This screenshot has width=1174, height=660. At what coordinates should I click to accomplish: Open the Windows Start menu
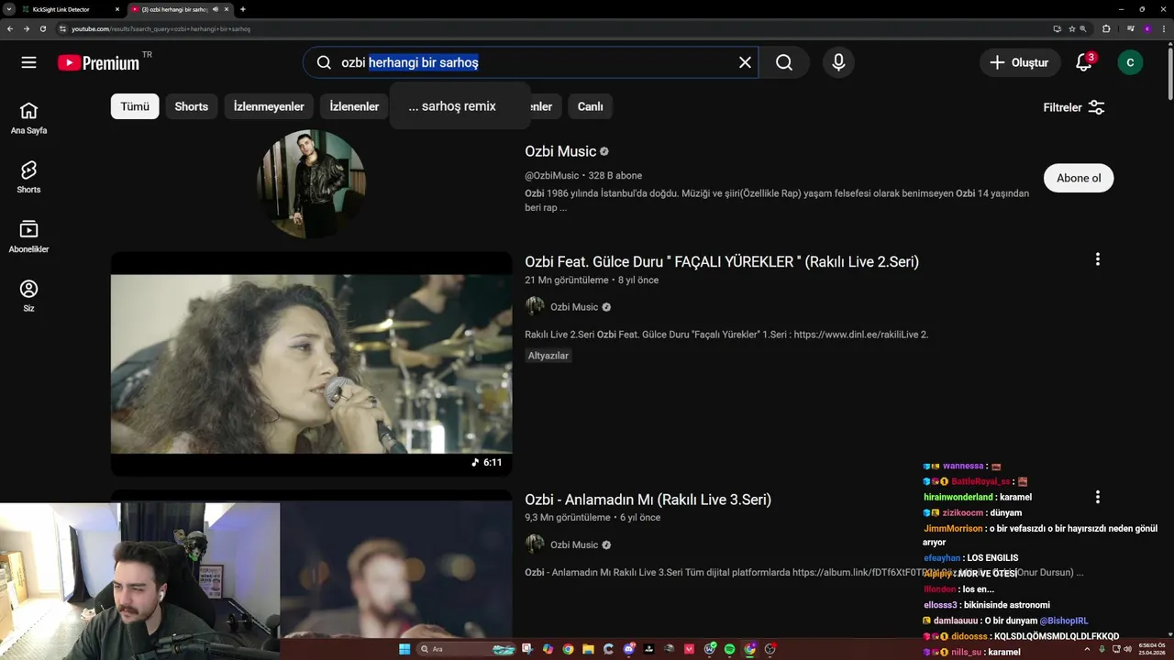[404, 649]
